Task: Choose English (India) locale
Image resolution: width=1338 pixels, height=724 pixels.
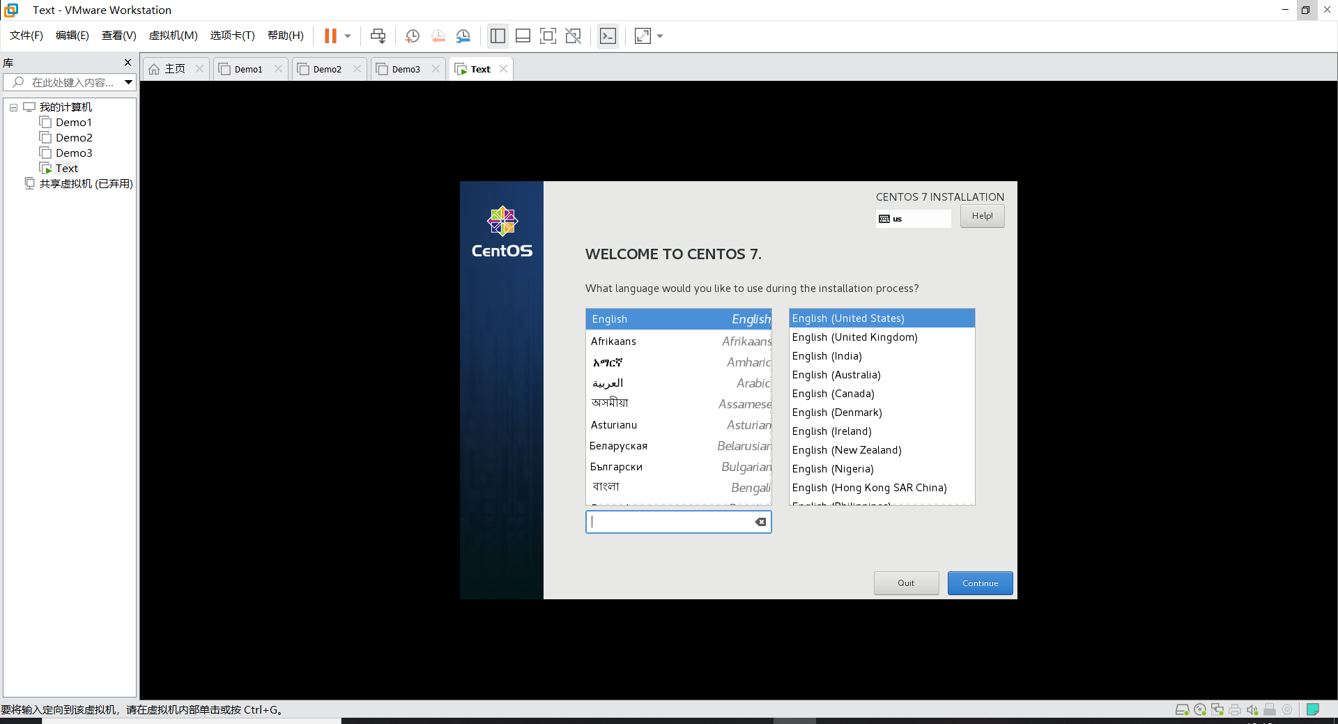Action: click(882, 356)
